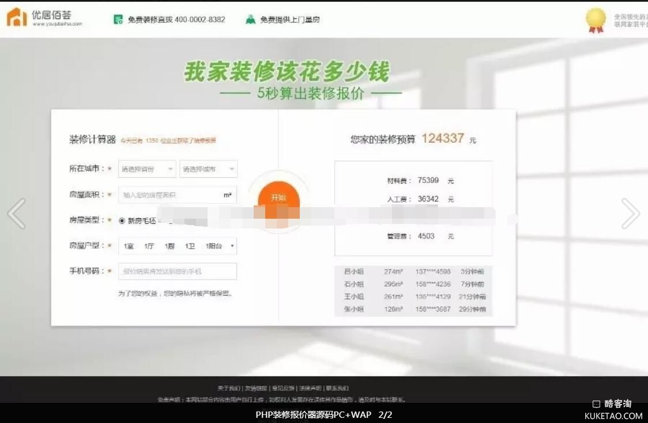648x423 pixels.
Task: Click the 21分钟前 time entry
Action: point(472,296)
